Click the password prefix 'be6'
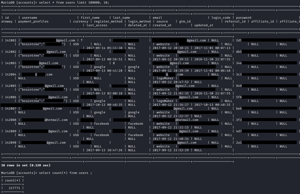The width and height of the screenshot is (300, 194). click(x=239, y=108)
